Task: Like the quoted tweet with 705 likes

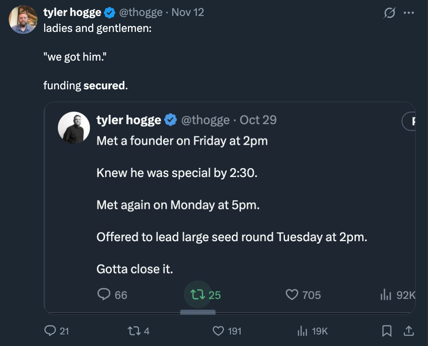Action: 293,295
